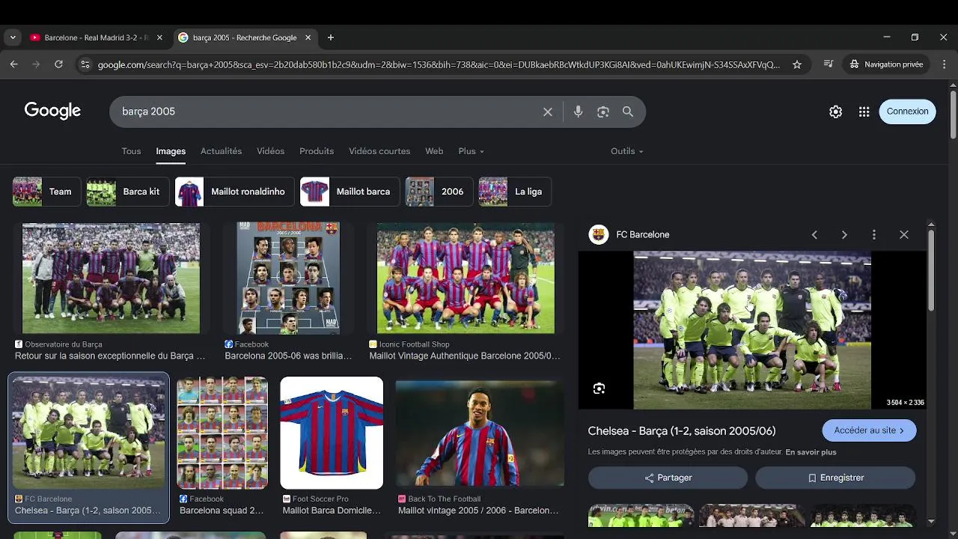The width and height of the screenshot is (958, 539).
Task: Select the Team filter chip
Action: [x=46, y=192]
